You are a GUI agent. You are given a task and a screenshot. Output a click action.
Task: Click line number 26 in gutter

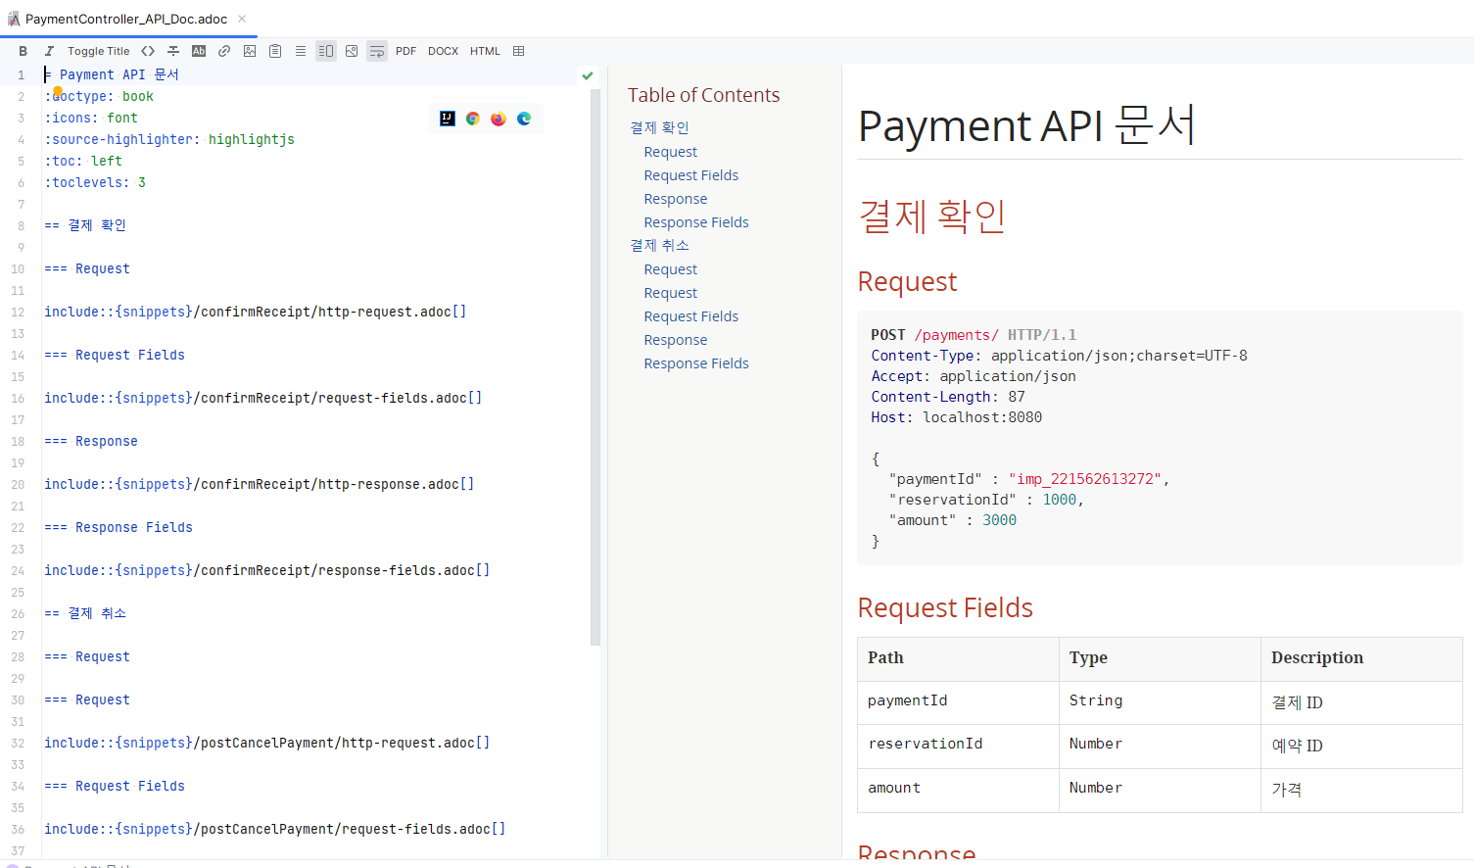click(18, 614)
